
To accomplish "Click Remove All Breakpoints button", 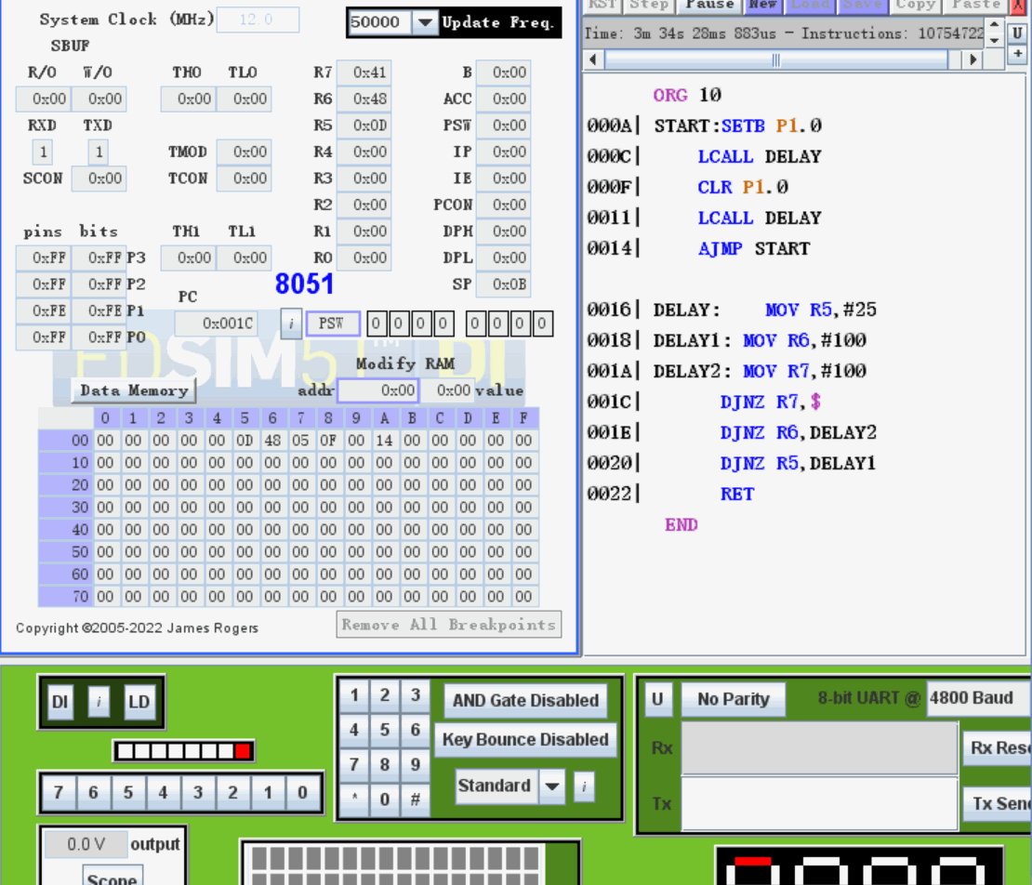I will tap(449, 625).
